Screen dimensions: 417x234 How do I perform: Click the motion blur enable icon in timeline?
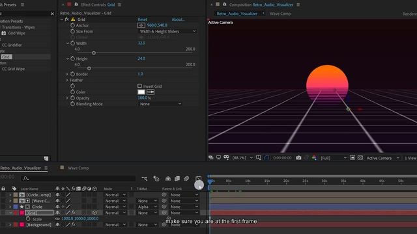[x=186, y=179]
